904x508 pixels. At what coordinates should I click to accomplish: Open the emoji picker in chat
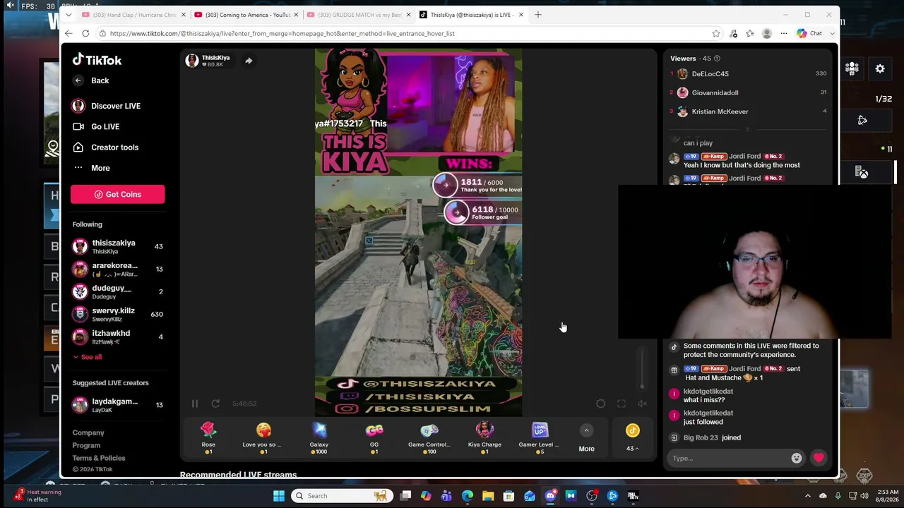pos(797,459)
